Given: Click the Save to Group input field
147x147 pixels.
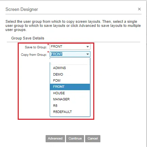Looking at the screenshot, I should coord(70,47).
